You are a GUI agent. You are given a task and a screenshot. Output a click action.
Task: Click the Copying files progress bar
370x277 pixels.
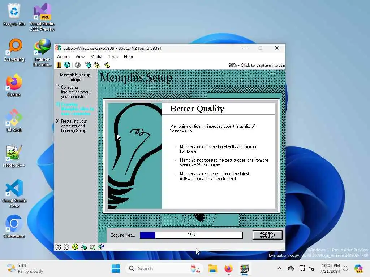click(x=191, y=235)
